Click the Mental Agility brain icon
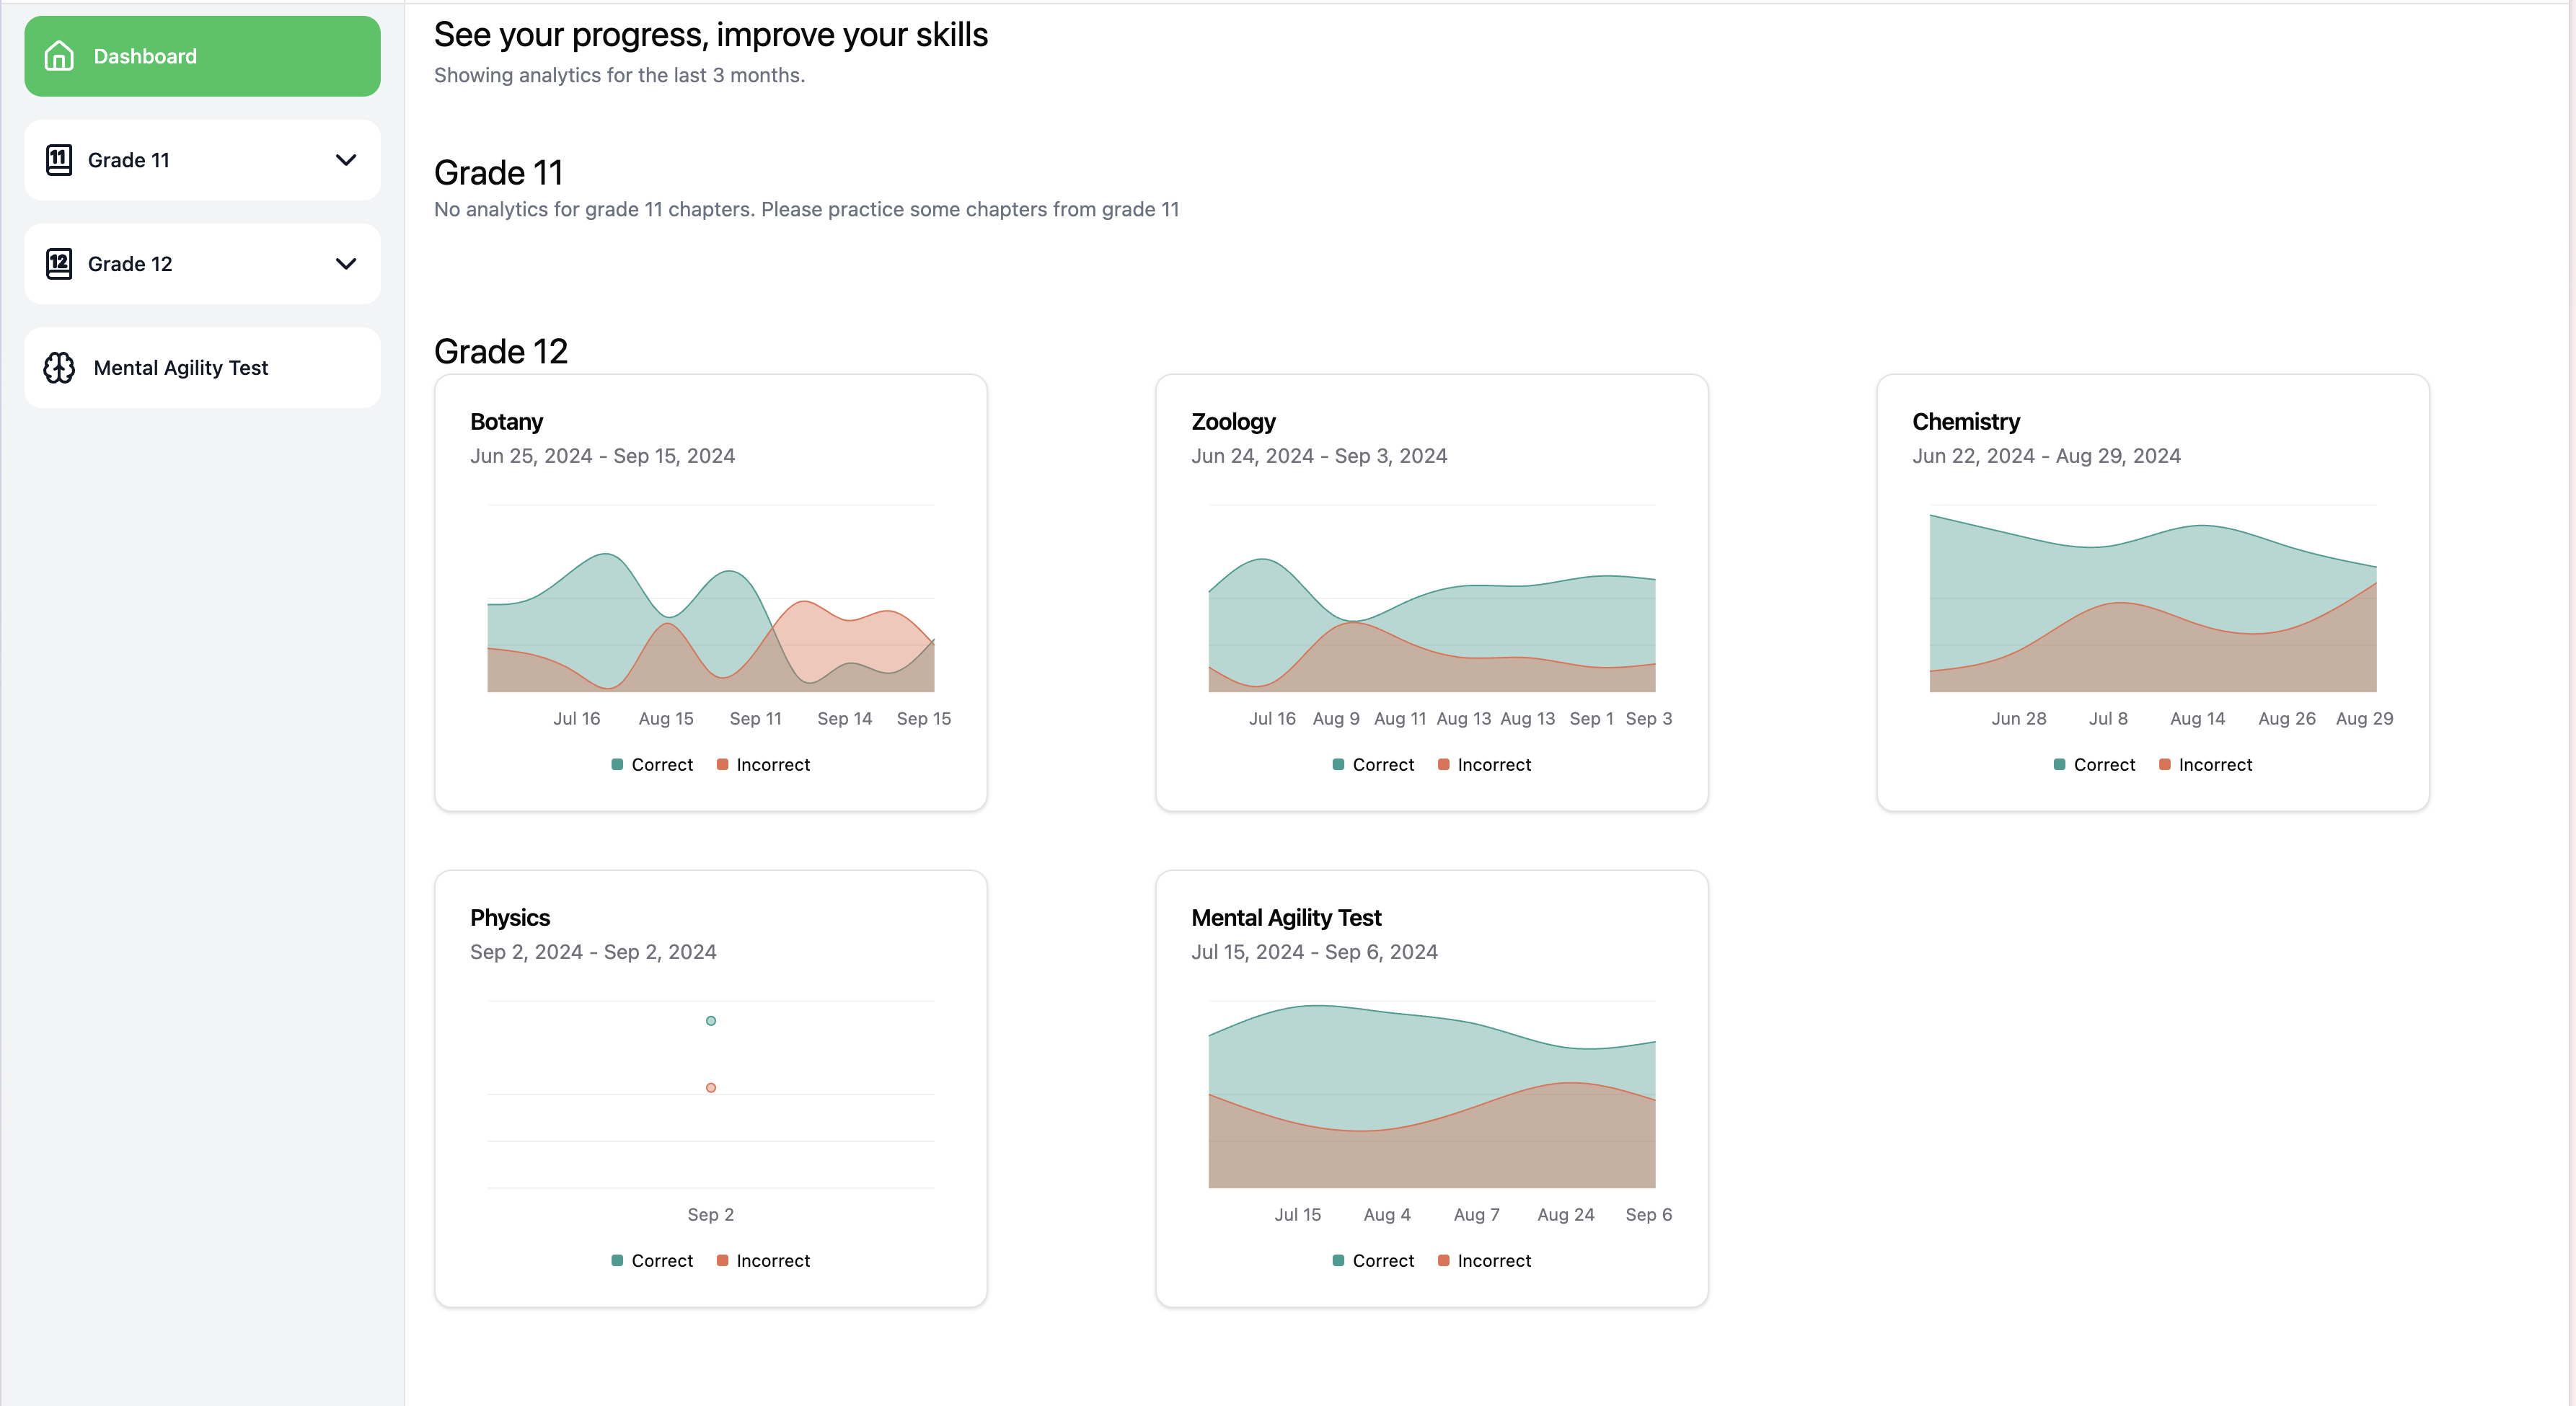 [59, 368]
